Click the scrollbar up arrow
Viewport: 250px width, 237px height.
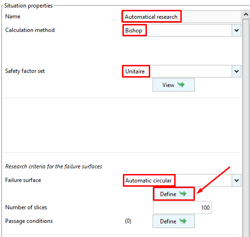(246, 15)
